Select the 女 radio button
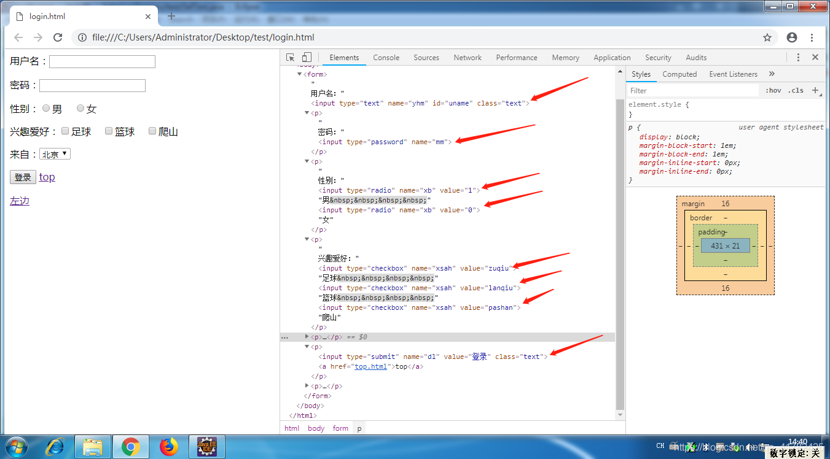830x459 pixels. (80, 108)
